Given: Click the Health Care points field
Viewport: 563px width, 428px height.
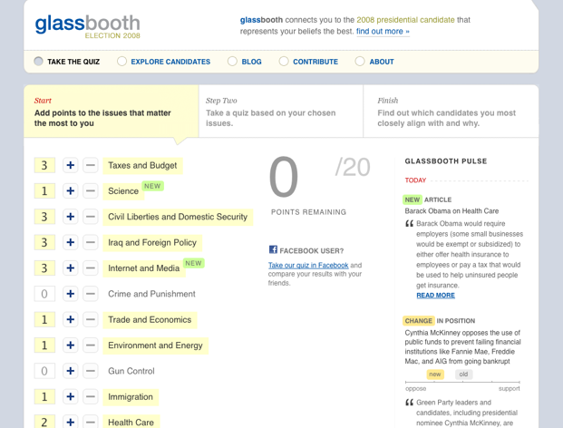Looking at the screenshot, I should click(x=44, y=422).
